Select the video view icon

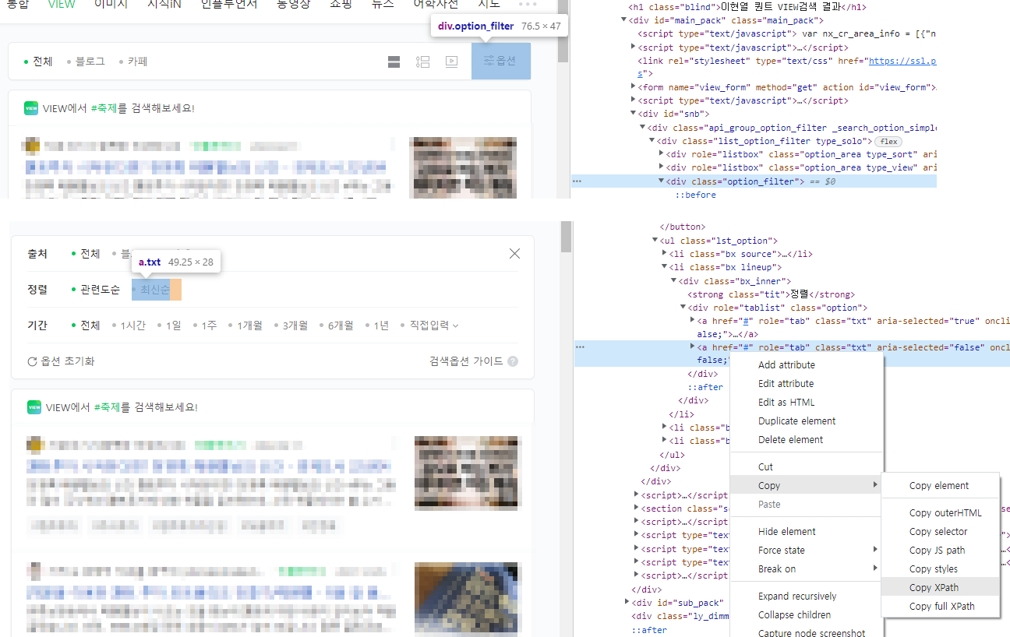[451, 62]
